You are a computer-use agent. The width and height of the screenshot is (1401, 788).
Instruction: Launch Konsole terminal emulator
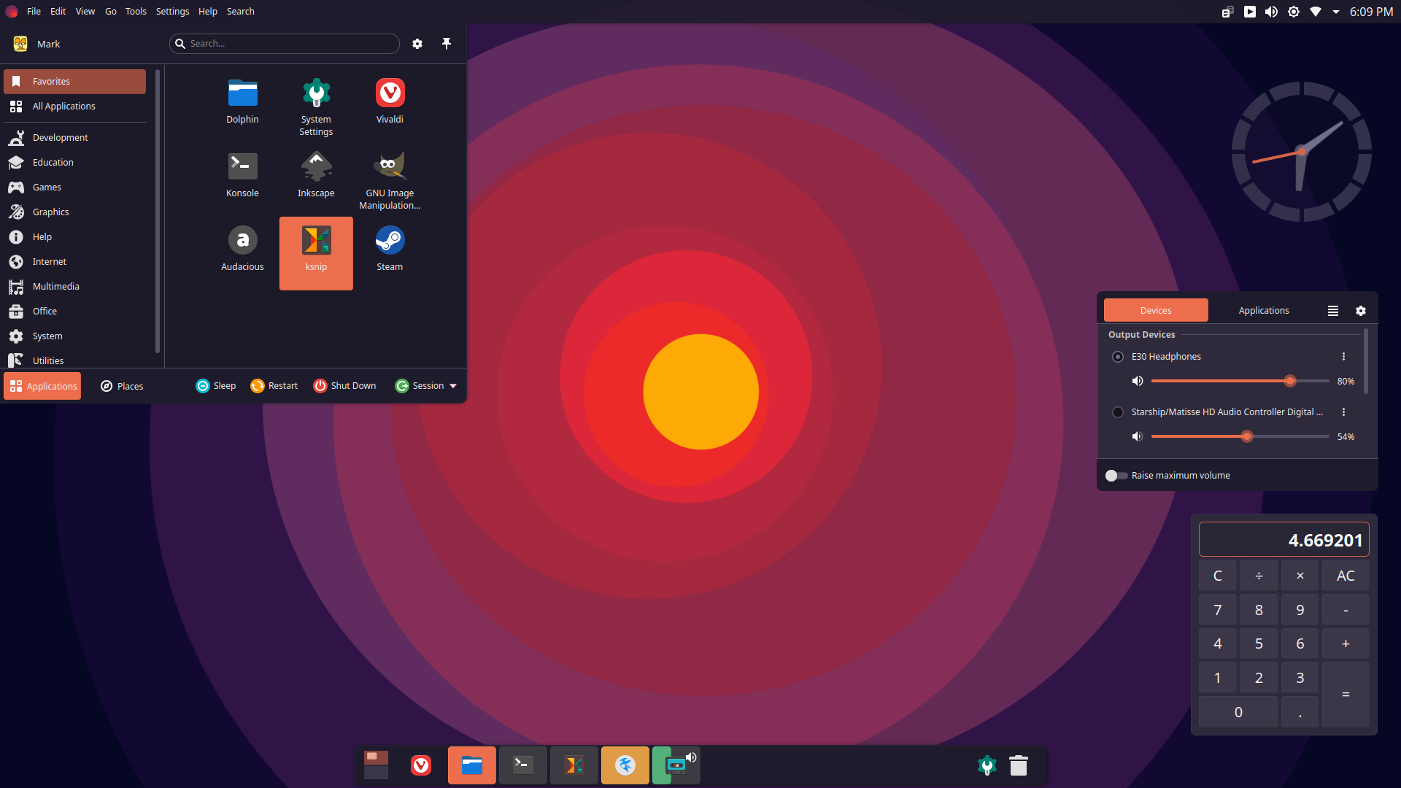(242, 175)
